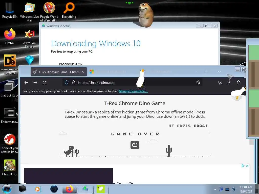259x194 pixels.
Task: Select Firefox shortcut on the desktop
Action: [10, 36]
